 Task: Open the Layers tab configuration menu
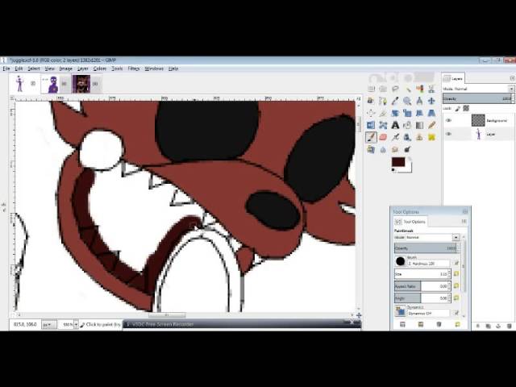[512, 78]
